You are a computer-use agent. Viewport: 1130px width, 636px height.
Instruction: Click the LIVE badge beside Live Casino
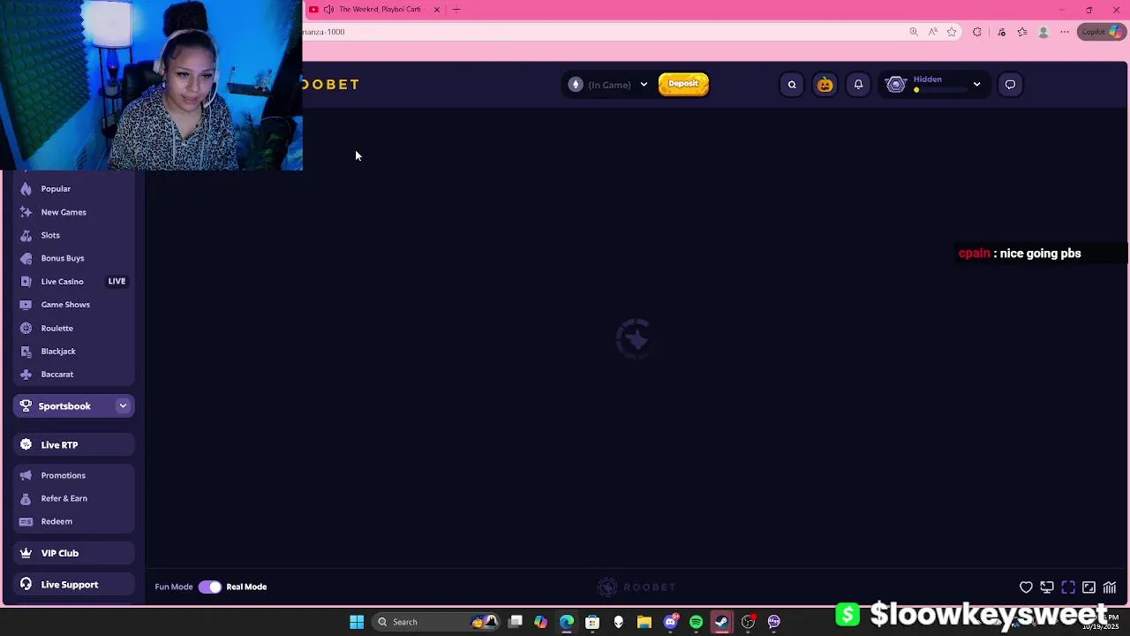[117, 281]
